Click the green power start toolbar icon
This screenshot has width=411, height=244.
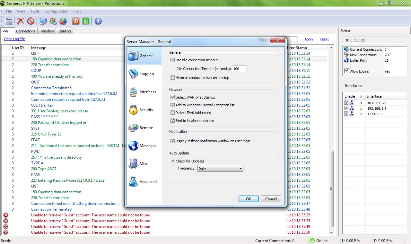pos(85,21)
